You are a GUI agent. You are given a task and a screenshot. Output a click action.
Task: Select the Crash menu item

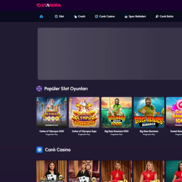(x=82, y=16)
